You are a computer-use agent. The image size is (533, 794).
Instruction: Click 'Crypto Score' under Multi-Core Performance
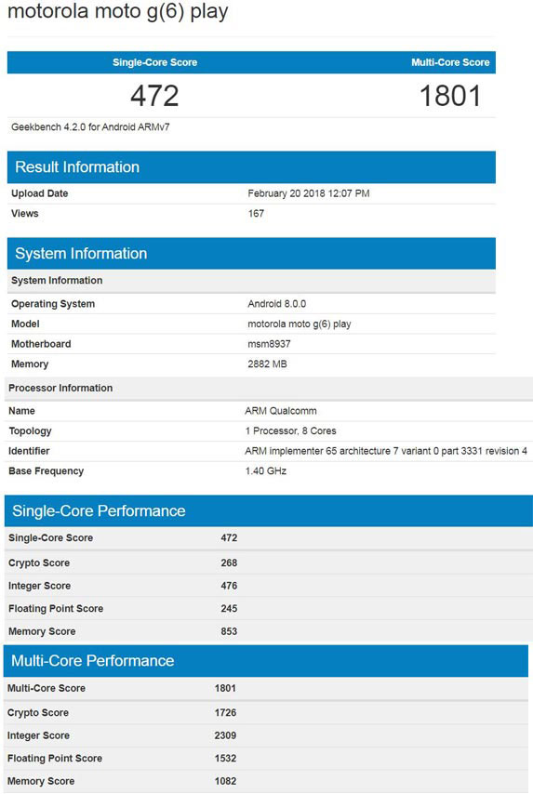pos(38,713)
